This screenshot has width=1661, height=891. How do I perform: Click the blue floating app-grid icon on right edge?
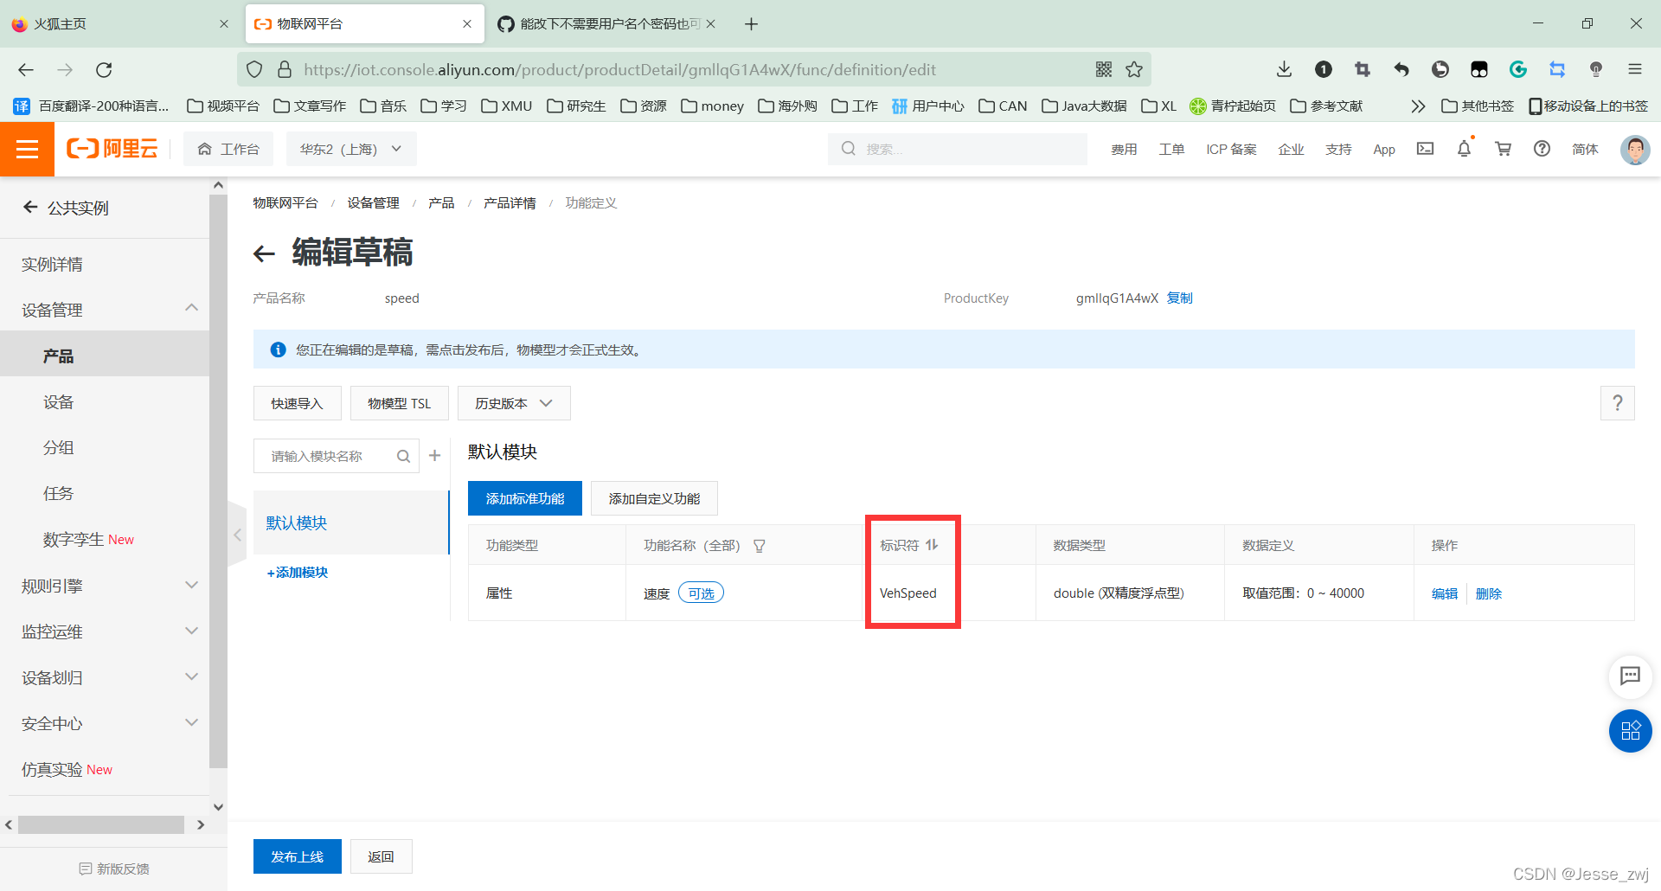(1630, 731)
